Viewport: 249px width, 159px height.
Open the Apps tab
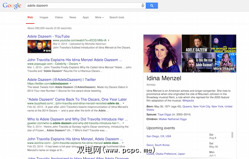click(x=86, y=17)
